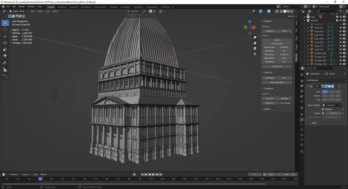Select the Cursor tool
Screen dimensions: 348x189
pyautogui.click(x=5, y=29)
